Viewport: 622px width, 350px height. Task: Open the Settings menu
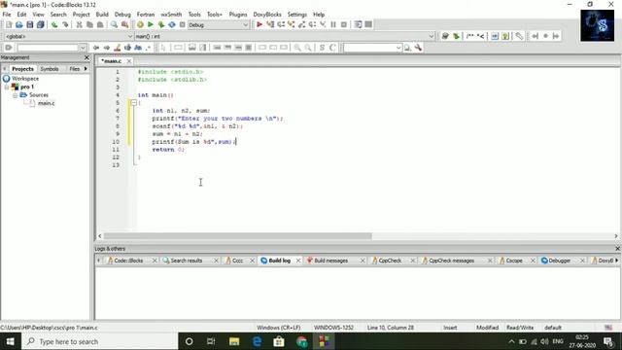297,15
